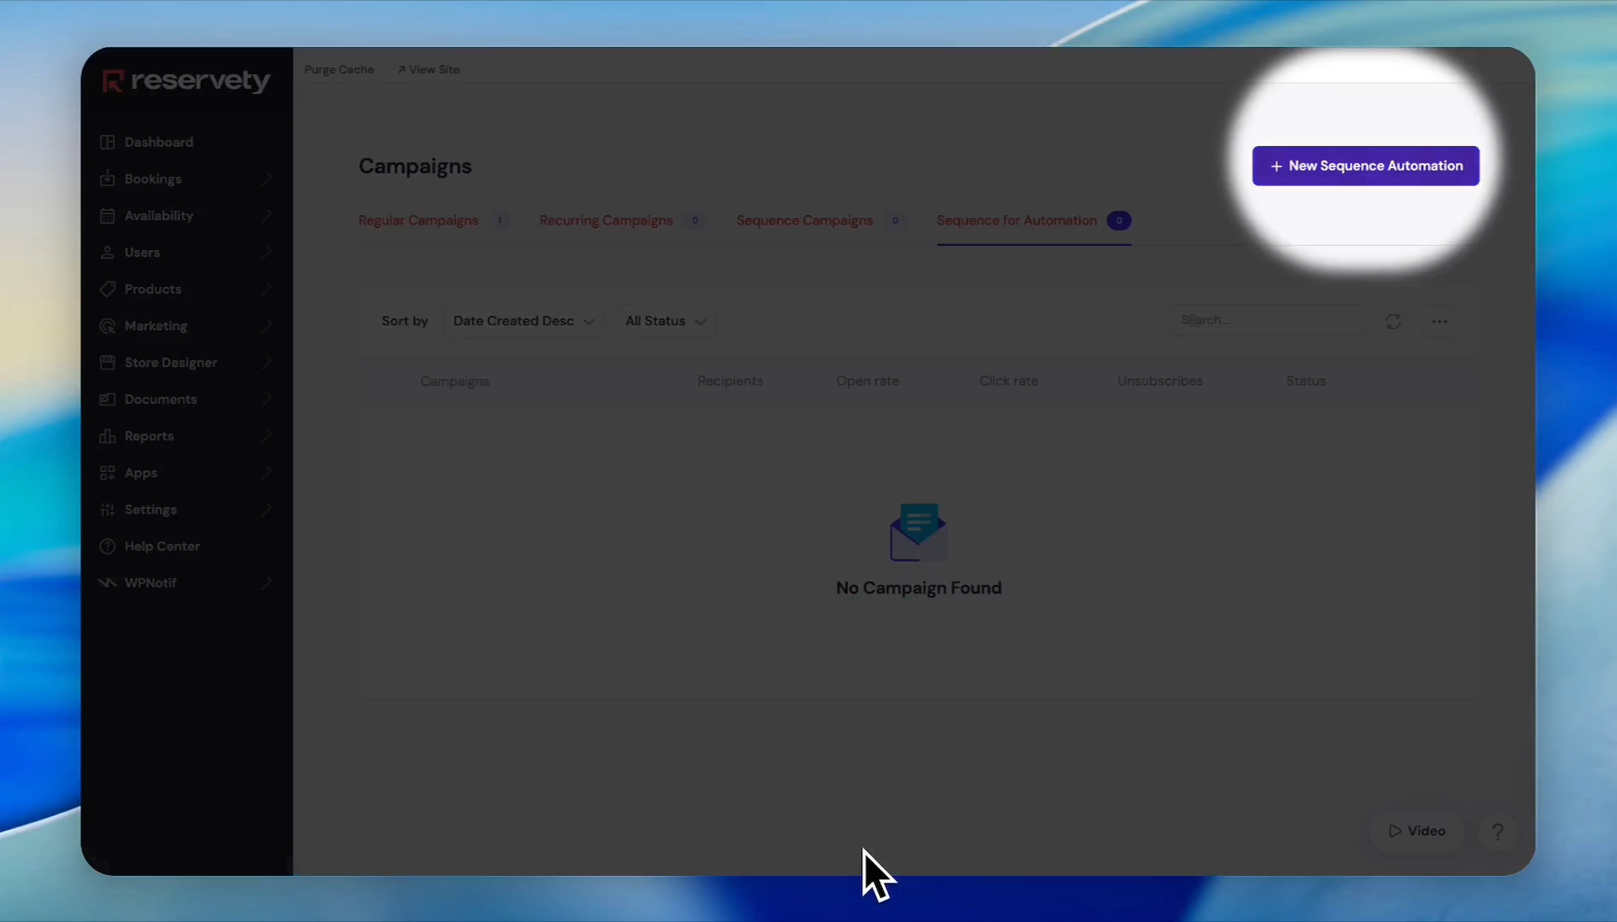Expand the Apps submenu chevron
This screenshot has height=922, width=1617.
coord(266,472)
